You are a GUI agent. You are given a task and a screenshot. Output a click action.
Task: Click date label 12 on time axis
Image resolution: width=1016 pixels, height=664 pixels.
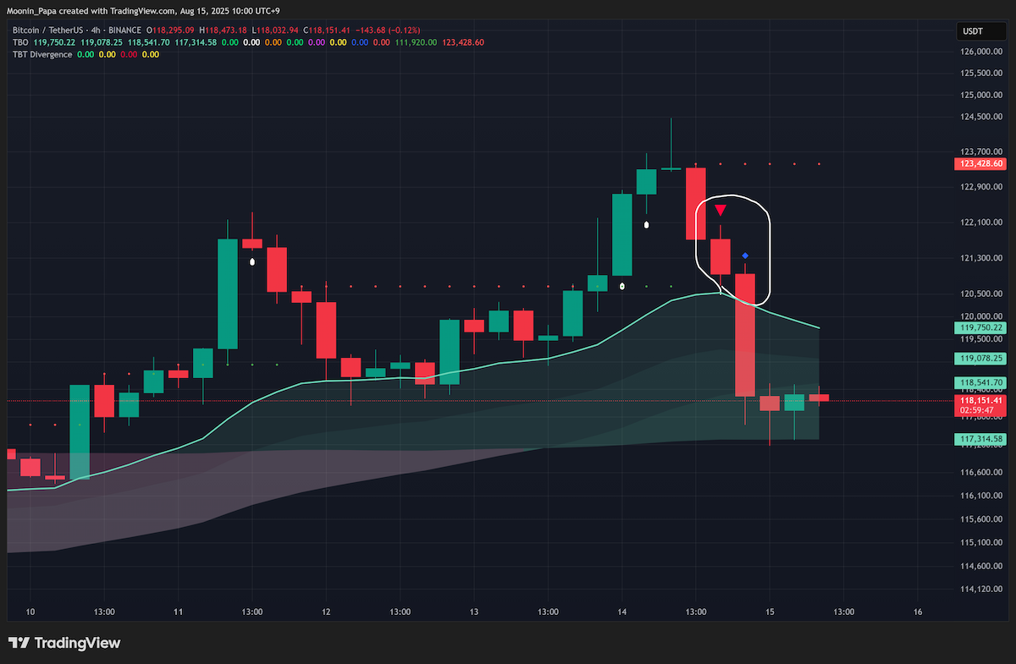click(x=326, y=612)
